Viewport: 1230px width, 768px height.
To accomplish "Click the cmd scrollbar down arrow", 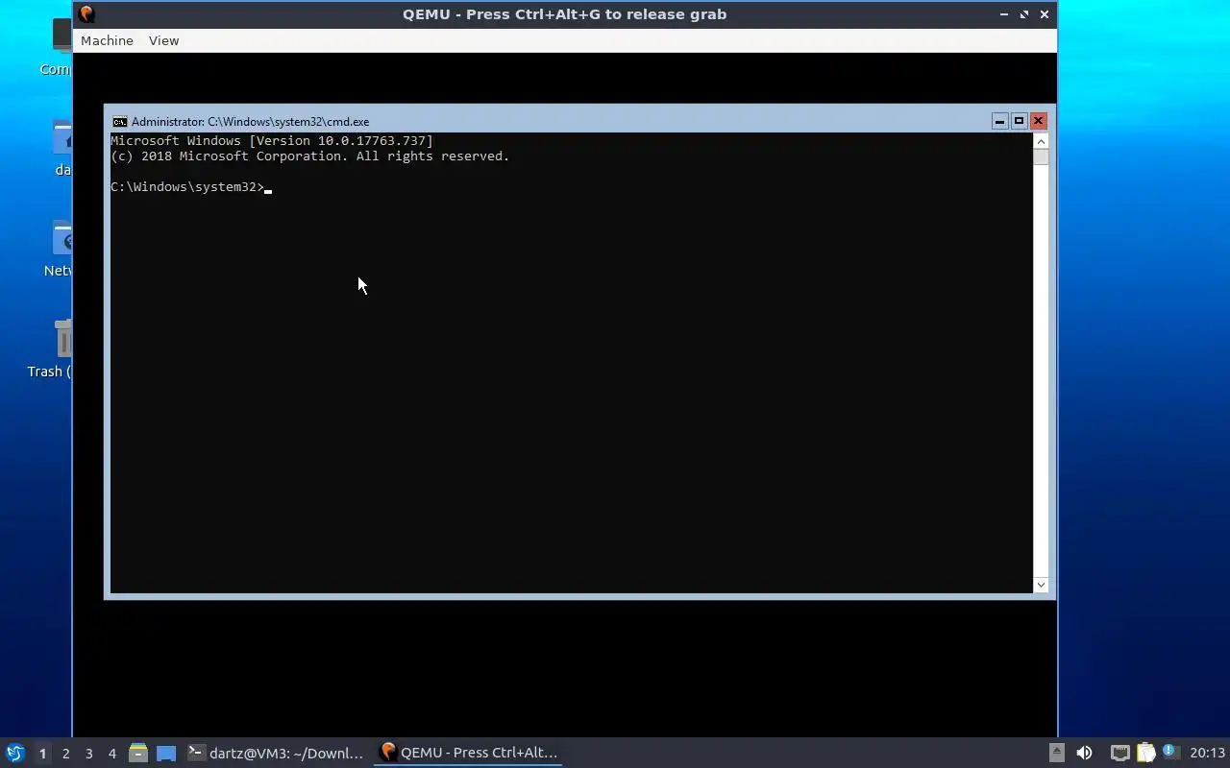I will [1041, 585].
